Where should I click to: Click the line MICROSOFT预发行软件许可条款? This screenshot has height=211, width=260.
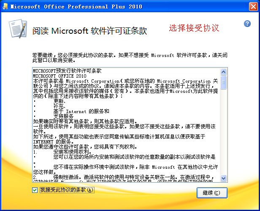[x=67, y=71]
